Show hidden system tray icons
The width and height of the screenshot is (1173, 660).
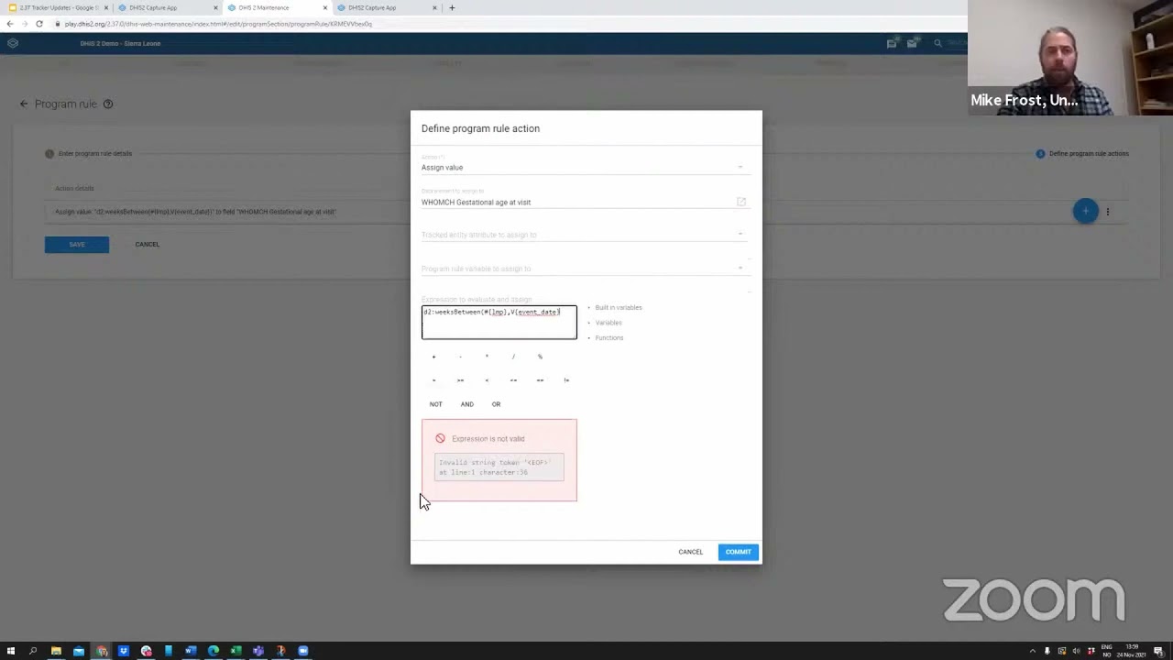[1033, 651]
